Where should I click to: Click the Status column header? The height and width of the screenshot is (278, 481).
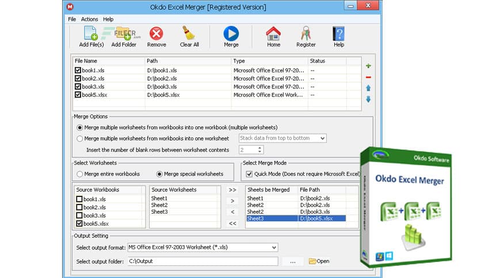(327, 61)
